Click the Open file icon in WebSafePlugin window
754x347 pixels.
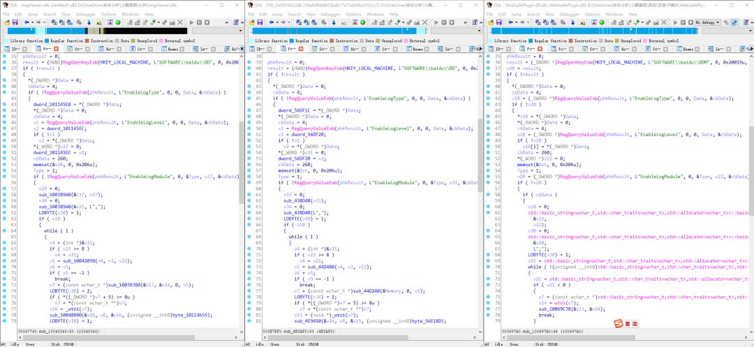[x=491, y=22]
